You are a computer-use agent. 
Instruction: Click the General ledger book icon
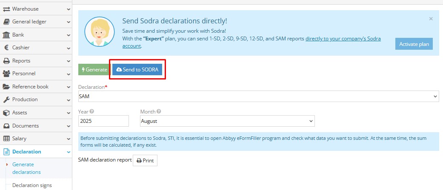(x=6, y=22)
